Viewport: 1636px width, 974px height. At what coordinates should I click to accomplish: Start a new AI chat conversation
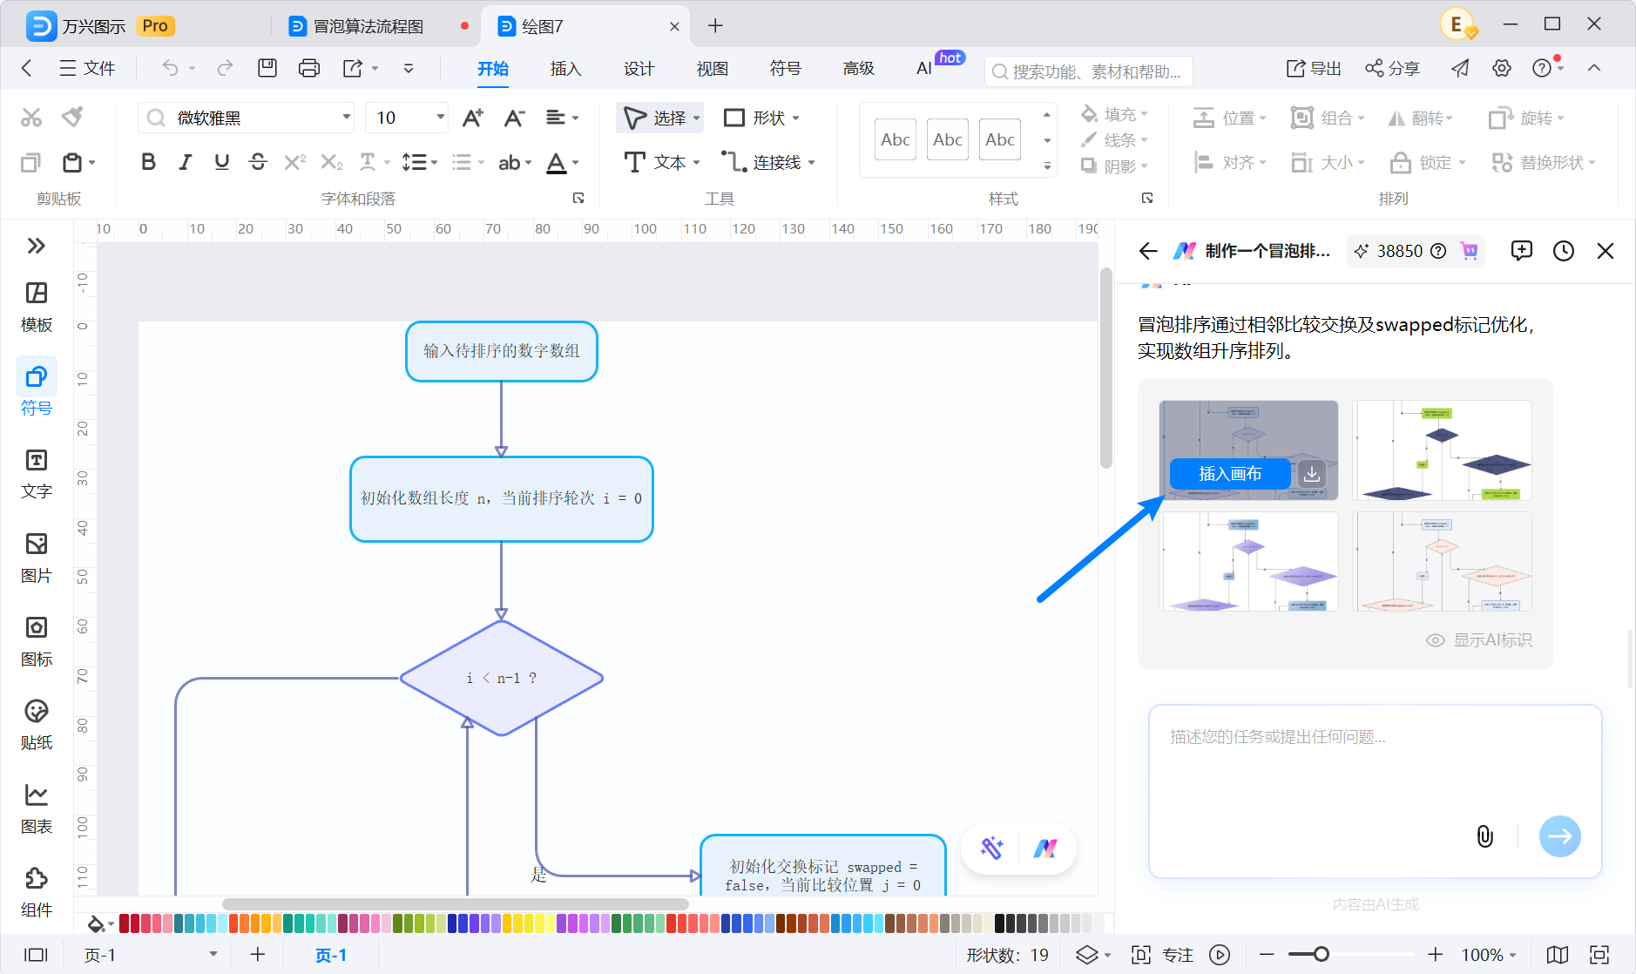(x=1522, y=251)
